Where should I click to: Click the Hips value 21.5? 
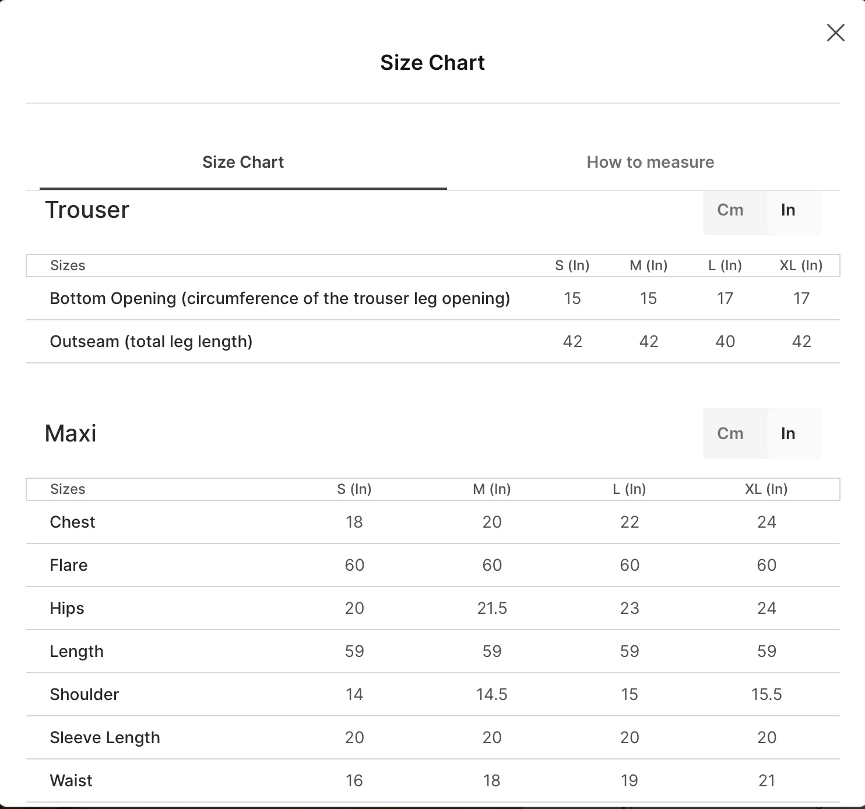click(x=492, y=608)
